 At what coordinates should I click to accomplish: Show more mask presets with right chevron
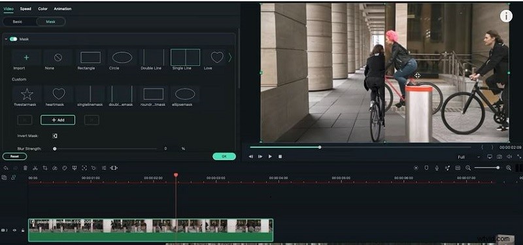[230, 57]
